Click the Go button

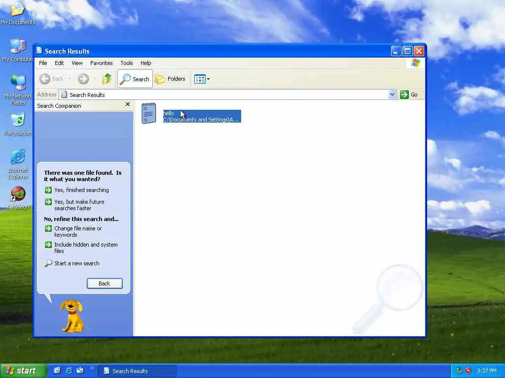point(409,94)
